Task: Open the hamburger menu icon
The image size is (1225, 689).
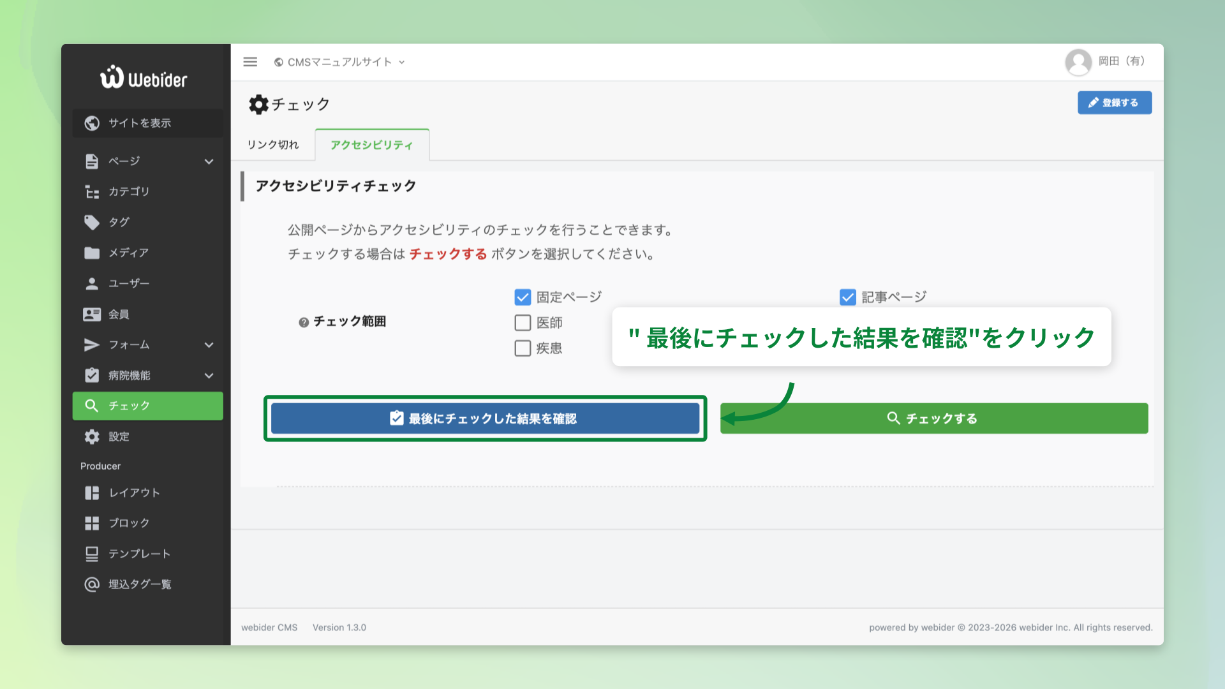Action: [x=250, y=62]
